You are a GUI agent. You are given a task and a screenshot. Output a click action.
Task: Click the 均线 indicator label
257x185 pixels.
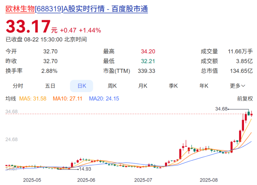tap(11, 98)
